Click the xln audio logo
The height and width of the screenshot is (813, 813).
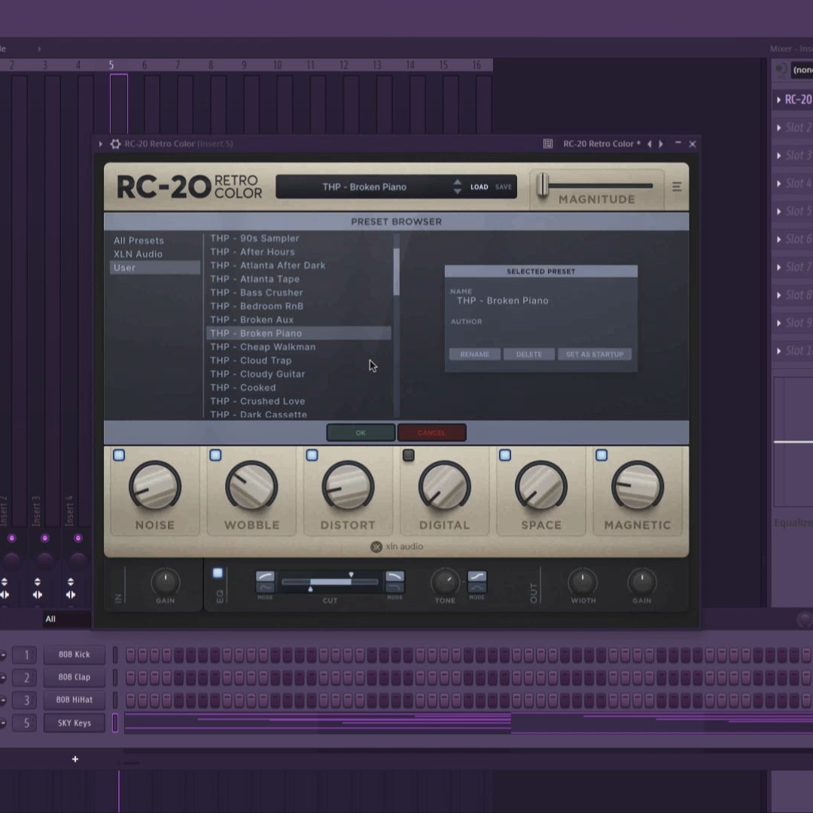coord(397,547)
